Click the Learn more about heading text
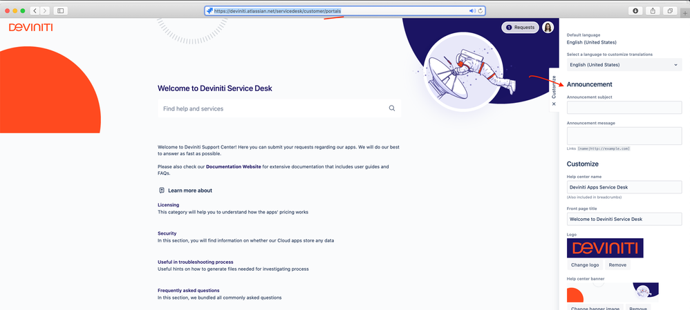The width and height of the screenshot is (690, 310). click(190, 191)
